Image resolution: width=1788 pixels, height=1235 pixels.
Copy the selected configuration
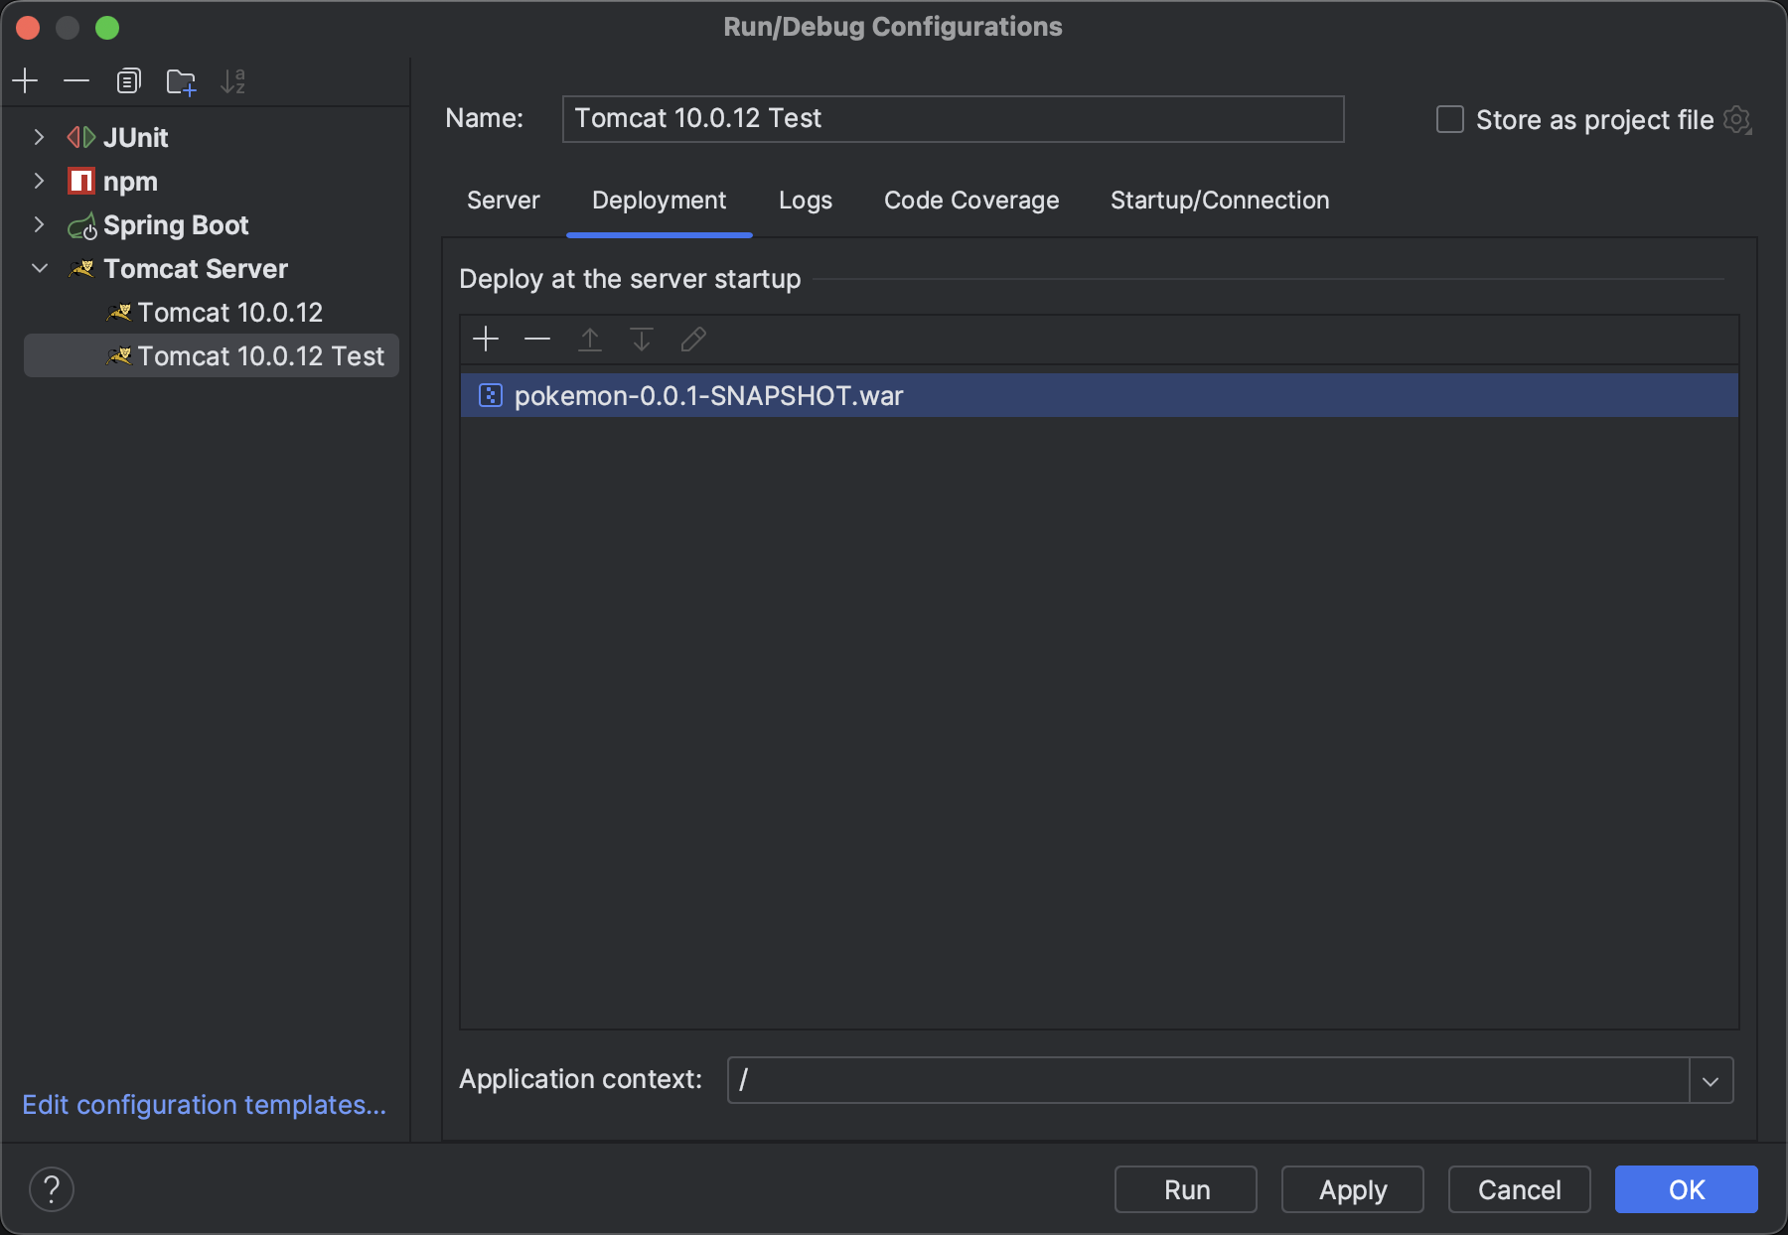click(x=128, y=80)
